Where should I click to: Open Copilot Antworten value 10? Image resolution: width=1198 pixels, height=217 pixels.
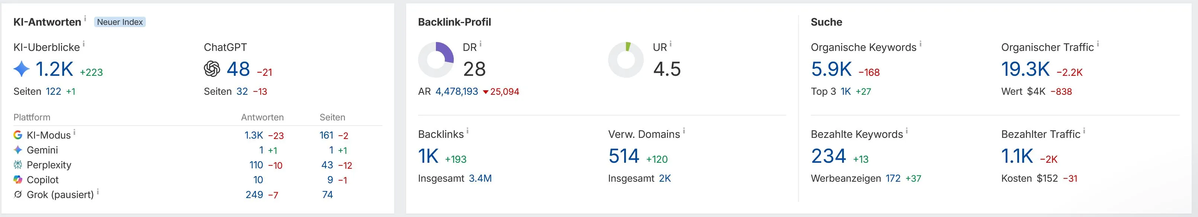(258, 180)
